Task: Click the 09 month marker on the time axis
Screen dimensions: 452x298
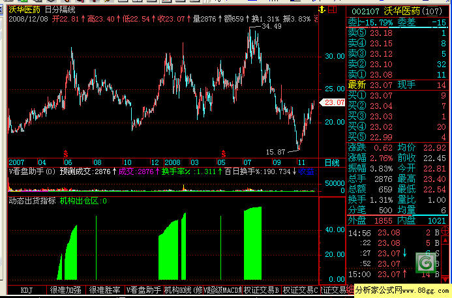Action: pos(277,162)
